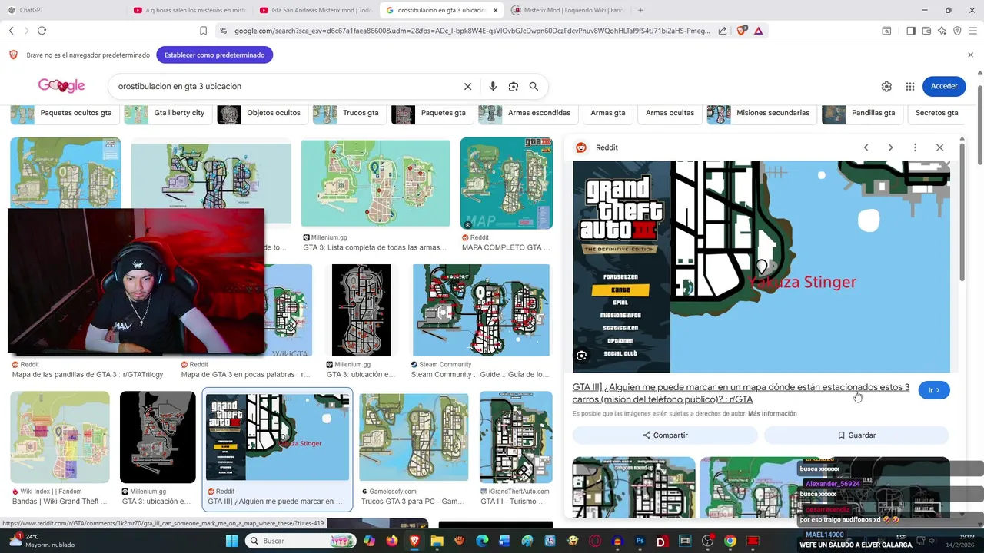Click the Acceder sign-in button
Screen dimensions: 984x553
click(944, 87)
